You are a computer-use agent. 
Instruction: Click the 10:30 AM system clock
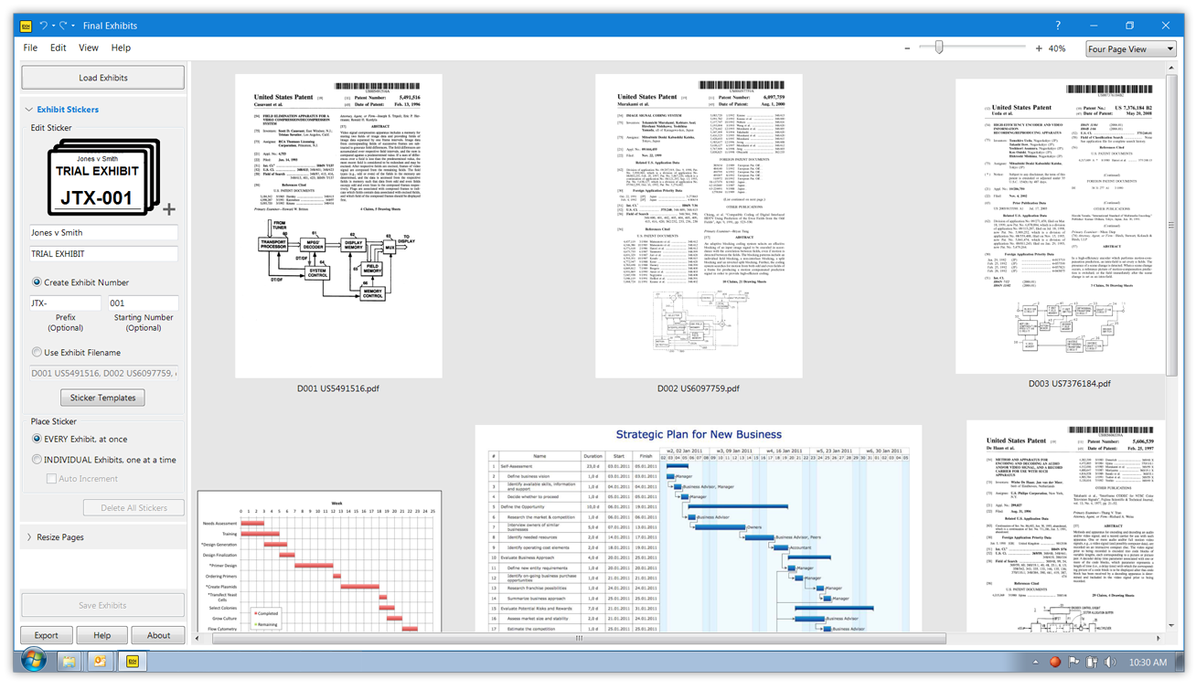click(1147, 662)
